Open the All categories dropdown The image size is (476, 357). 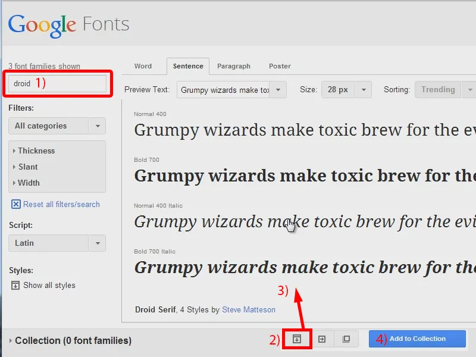coord(57,126)
